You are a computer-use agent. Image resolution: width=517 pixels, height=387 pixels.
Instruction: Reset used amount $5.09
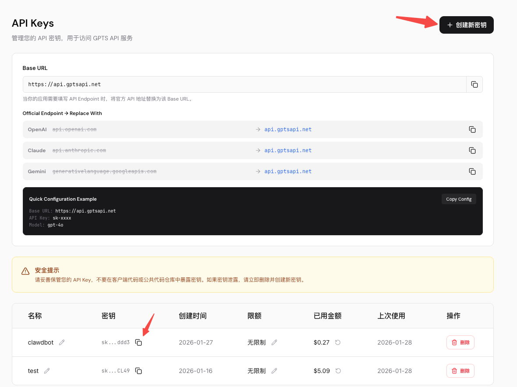point(338,371)
